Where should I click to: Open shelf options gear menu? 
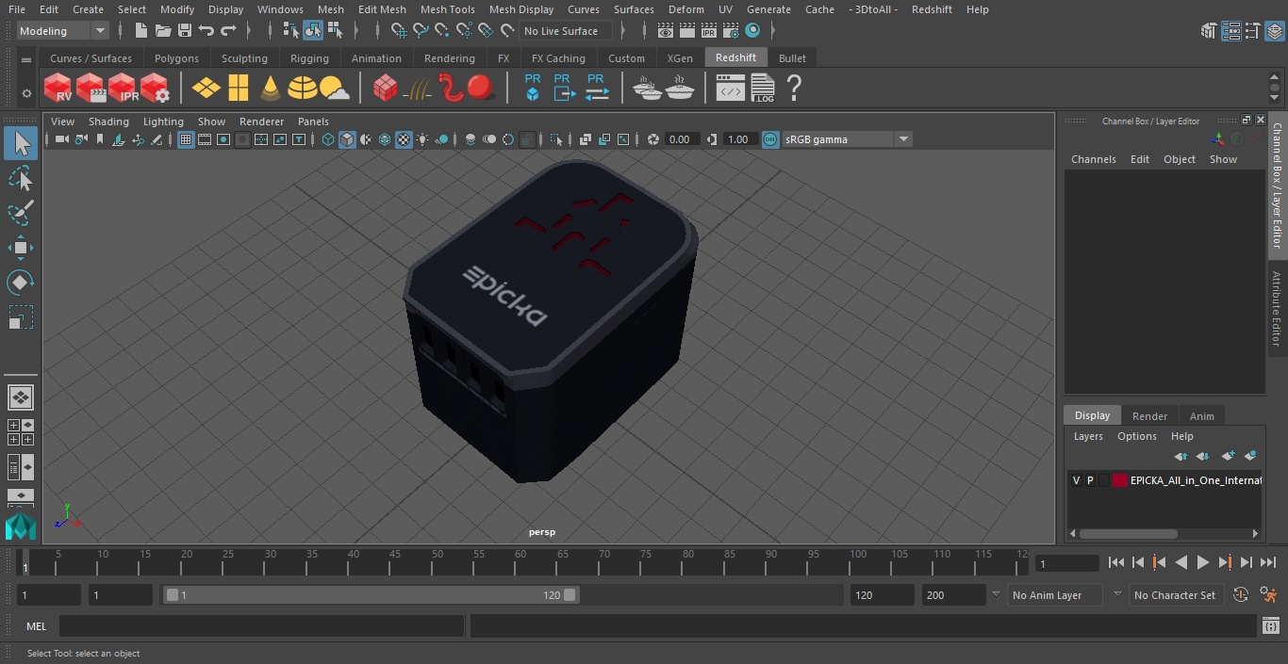coord(26,93)
